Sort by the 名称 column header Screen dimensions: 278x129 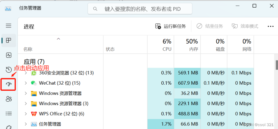coord(28,49)
